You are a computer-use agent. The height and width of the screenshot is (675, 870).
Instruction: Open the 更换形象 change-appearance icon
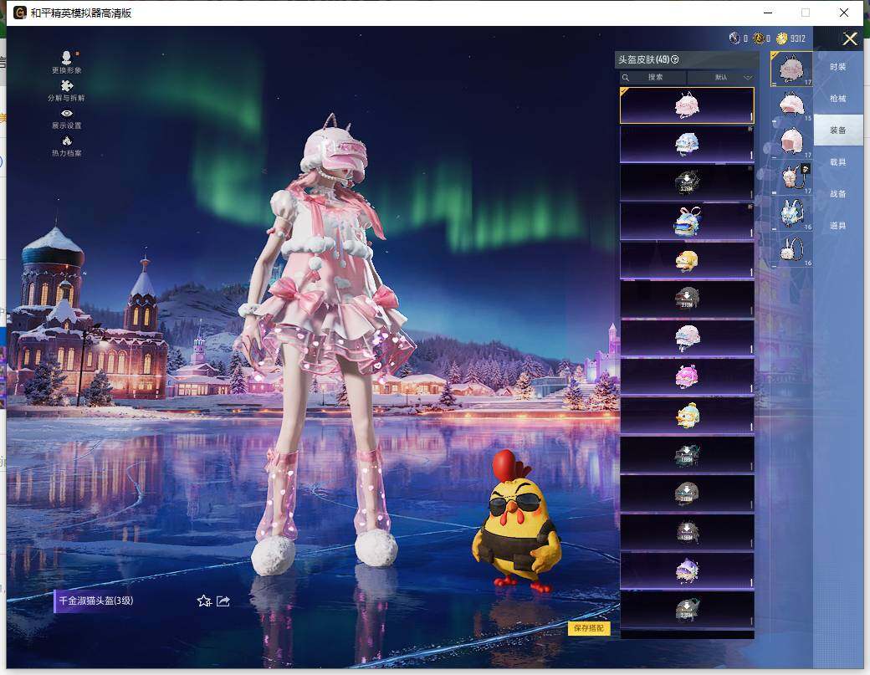[67, 58]
